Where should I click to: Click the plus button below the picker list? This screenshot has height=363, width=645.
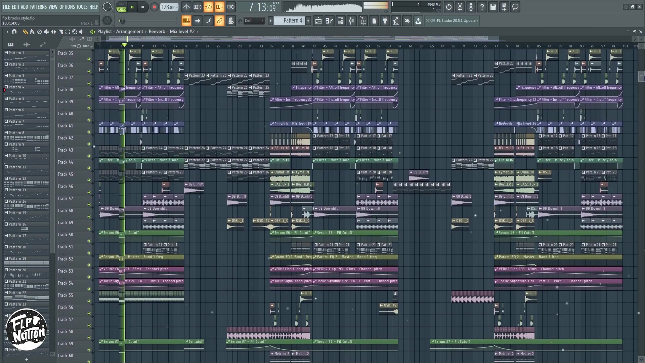click(27, 360)
